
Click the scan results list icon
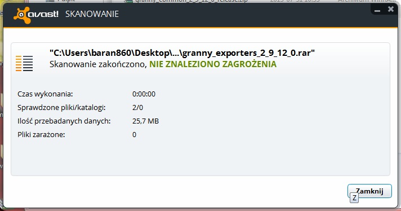pyautogui.click(x=24, y=63)
